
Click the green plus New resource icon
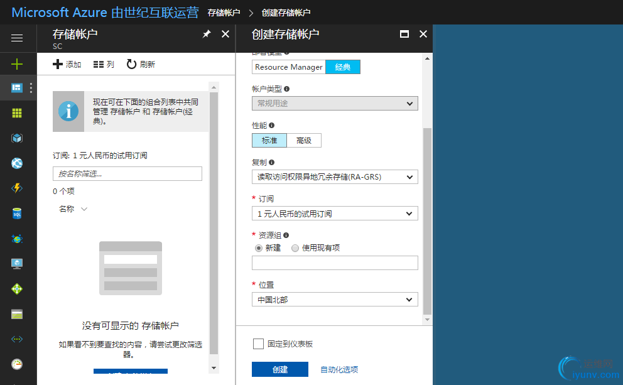[x=17, y=64]
